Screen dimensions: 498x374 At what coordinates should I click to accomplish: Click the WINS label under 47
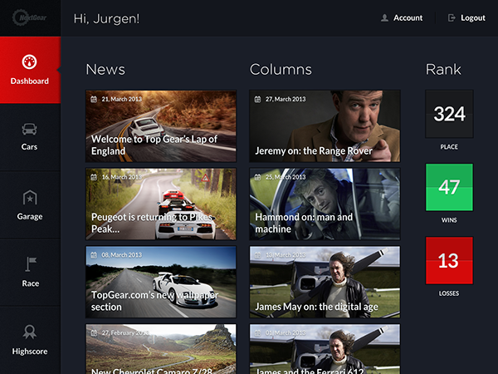(x=449, y=220)
